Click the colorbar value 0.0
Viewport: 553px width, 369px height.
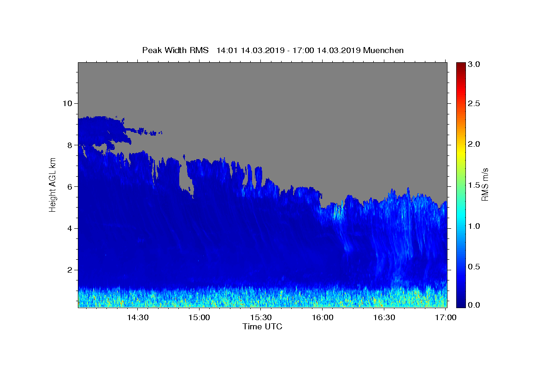point(474,305)
